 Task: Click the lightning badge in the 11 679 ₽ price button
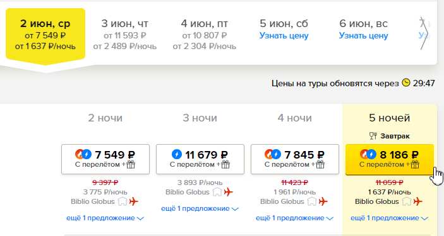click(x=177, y=154)
